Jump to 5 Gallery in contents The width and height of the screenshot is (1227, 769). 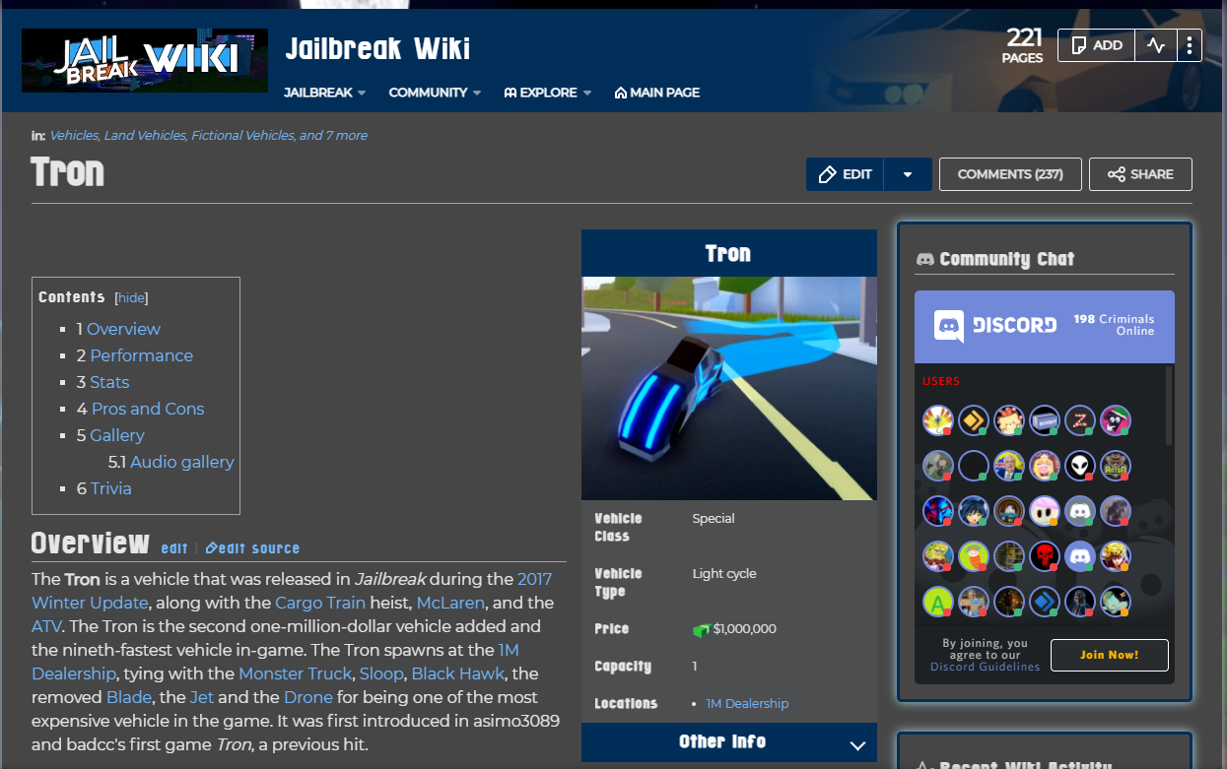(110, 435)
